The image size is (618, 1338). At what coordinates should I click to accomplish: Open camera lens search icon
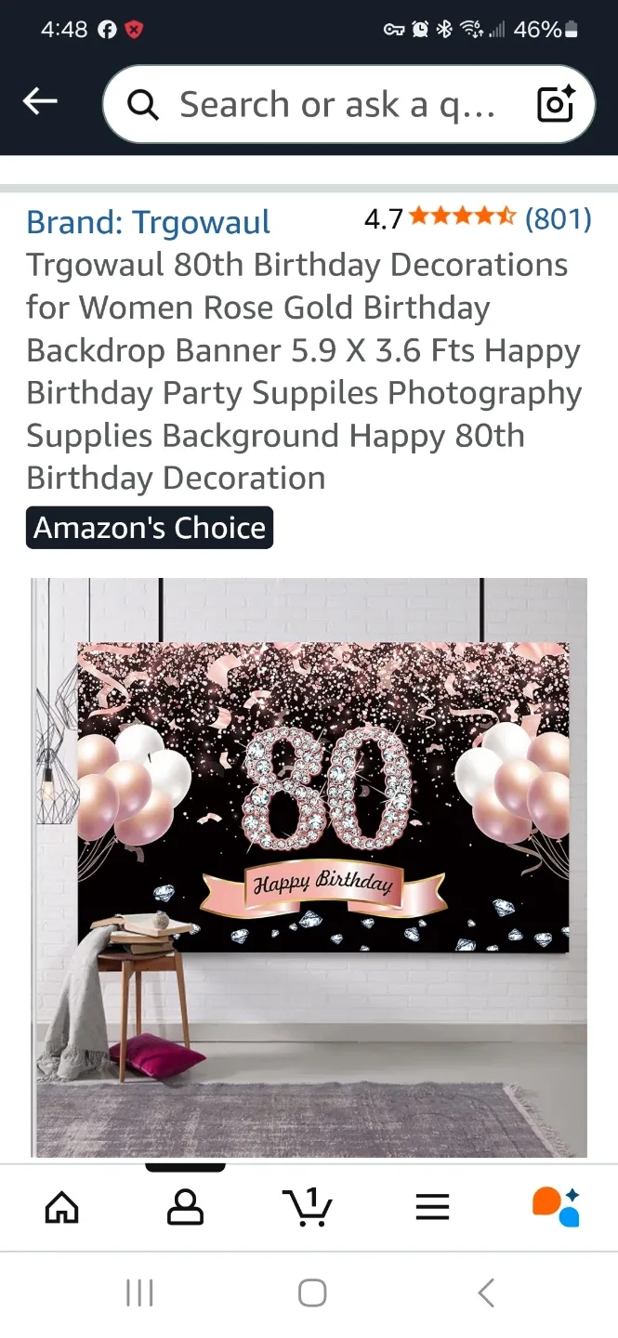pos(556,104)
